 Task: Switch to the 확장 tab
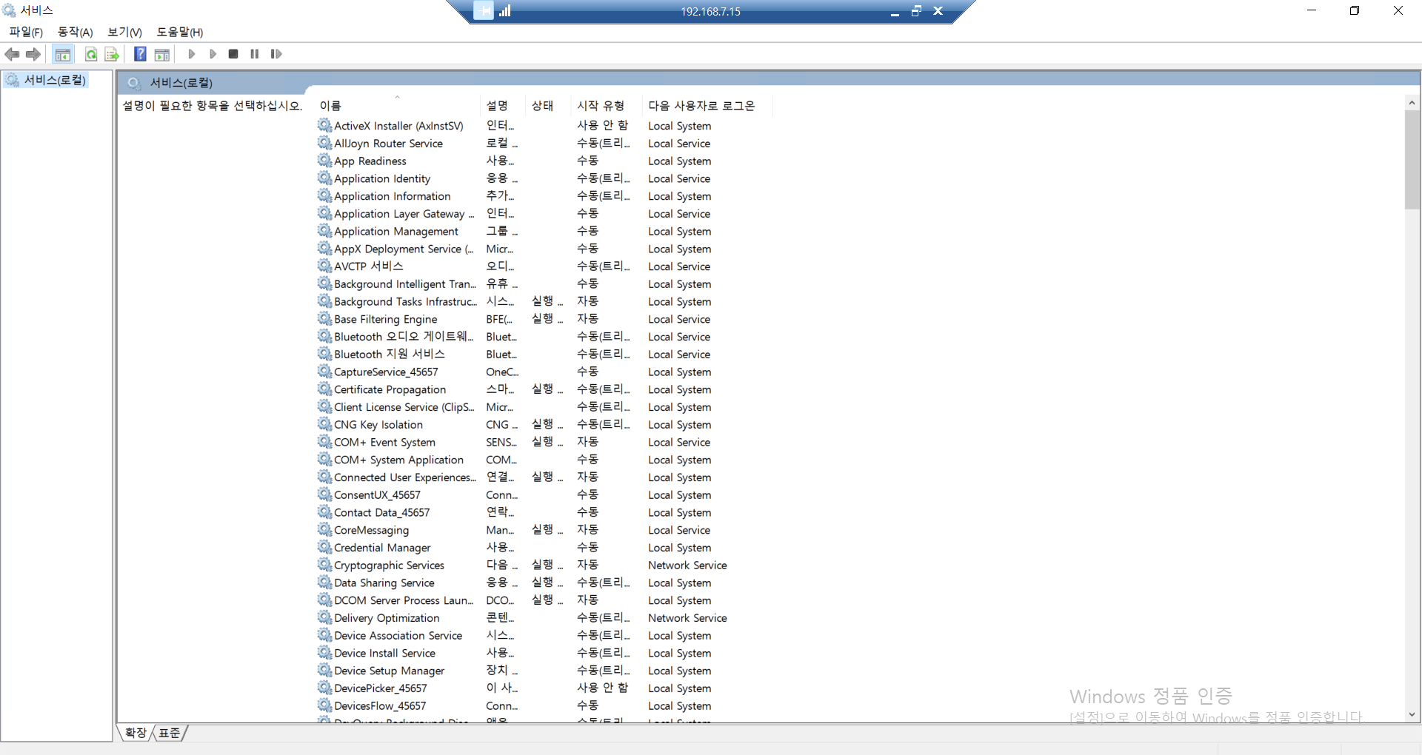pos(136,733)
